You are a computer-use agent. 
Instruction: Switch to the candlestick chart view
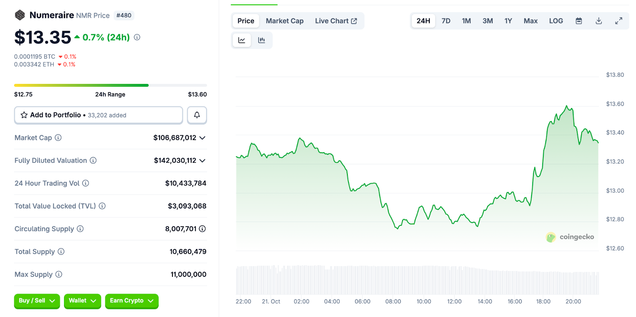point(262,40)
